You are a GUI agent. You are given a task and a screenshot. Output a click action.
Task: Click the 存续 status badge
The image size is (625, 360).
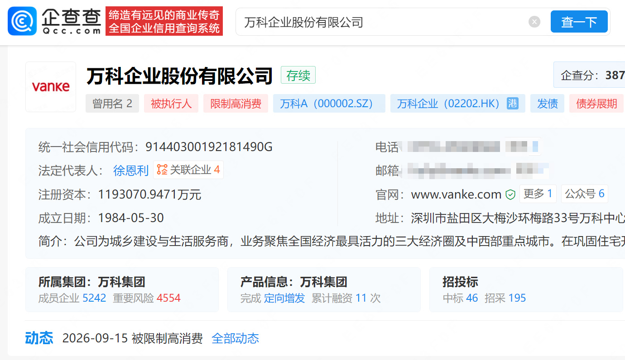tap(298, 76)
